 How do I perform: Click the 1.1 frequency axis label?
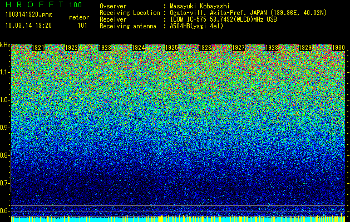(x=4, y=72)
